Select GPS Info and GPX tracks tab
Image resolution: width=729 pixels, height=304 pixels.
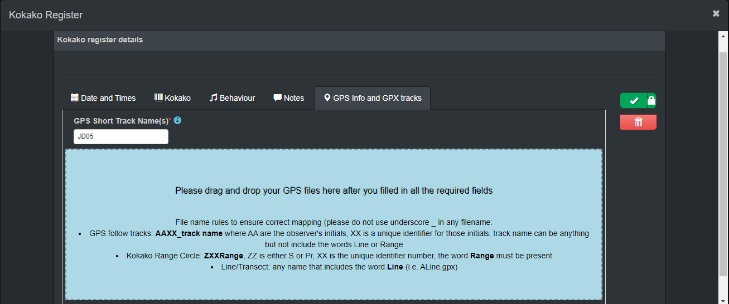click(372, 98)
